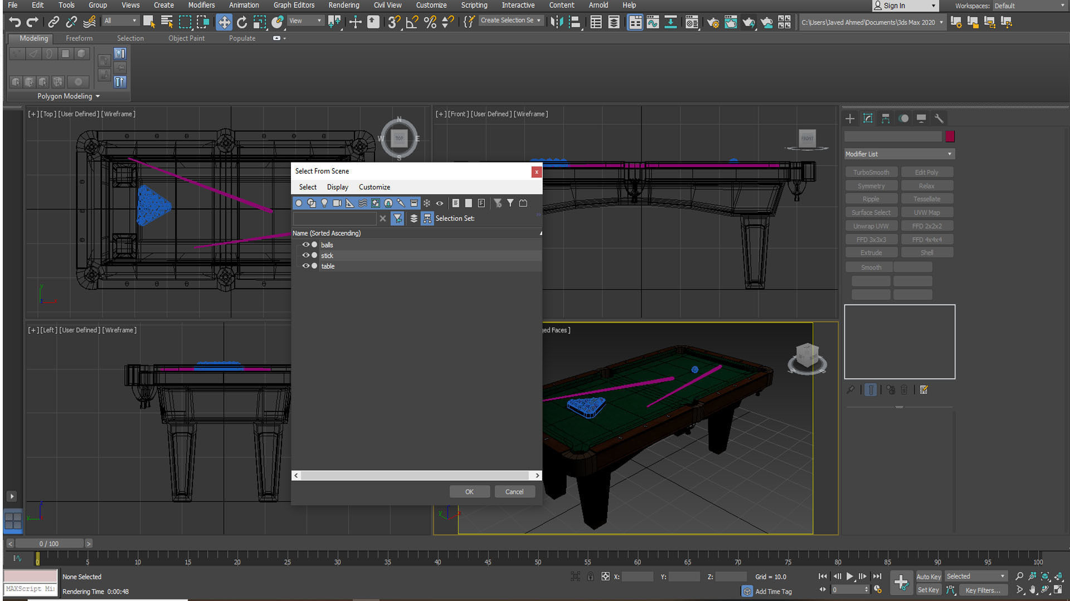1070x601 pixels.
Task: Click OK in Select From Scene
Action: (470, 492)
